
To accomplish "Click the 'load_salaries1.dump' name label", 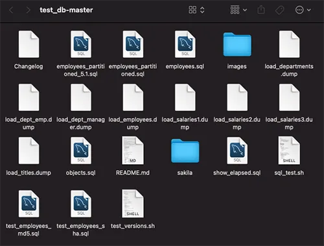I will tap(185, 123).
